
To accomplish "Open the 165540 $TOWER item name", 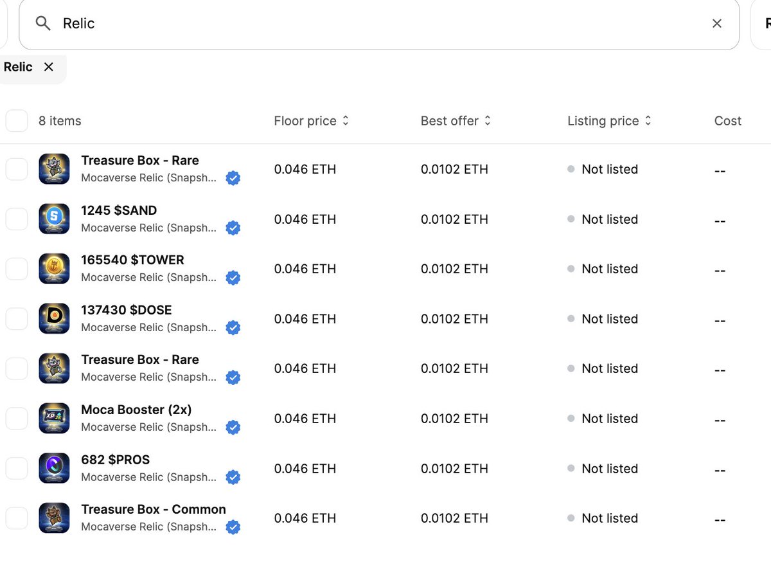I will (x=132, y=260).
